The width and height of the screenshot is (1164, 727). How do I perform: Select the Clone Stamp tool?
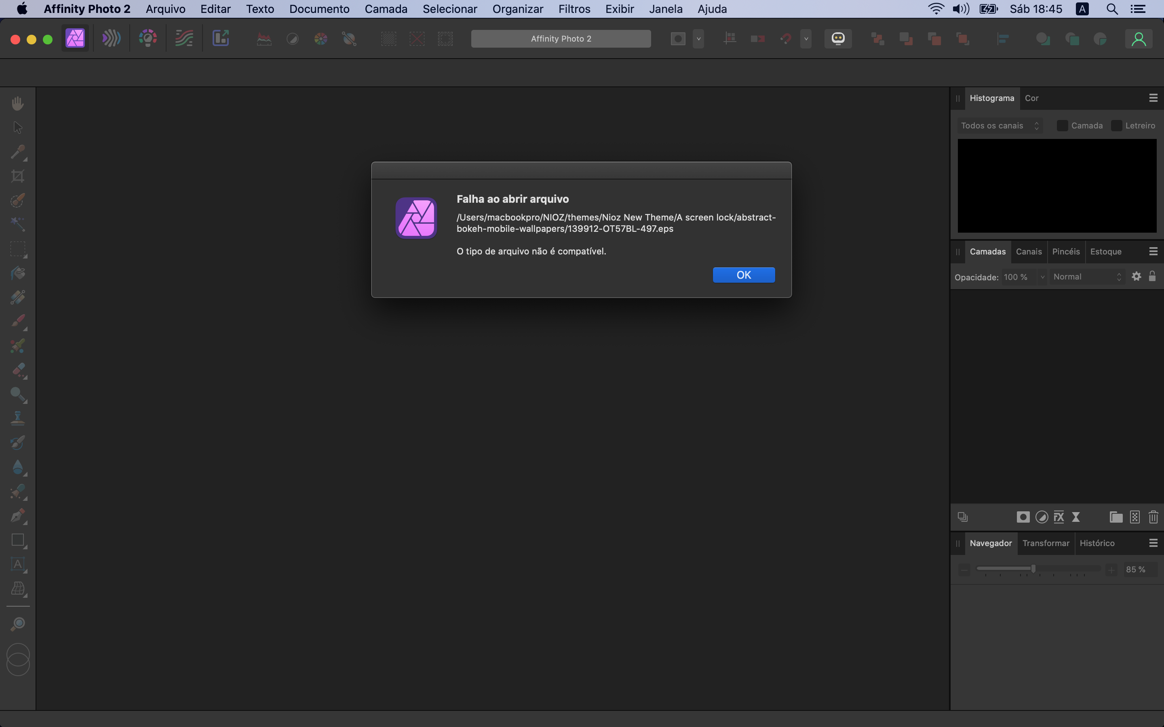[18, 418]
